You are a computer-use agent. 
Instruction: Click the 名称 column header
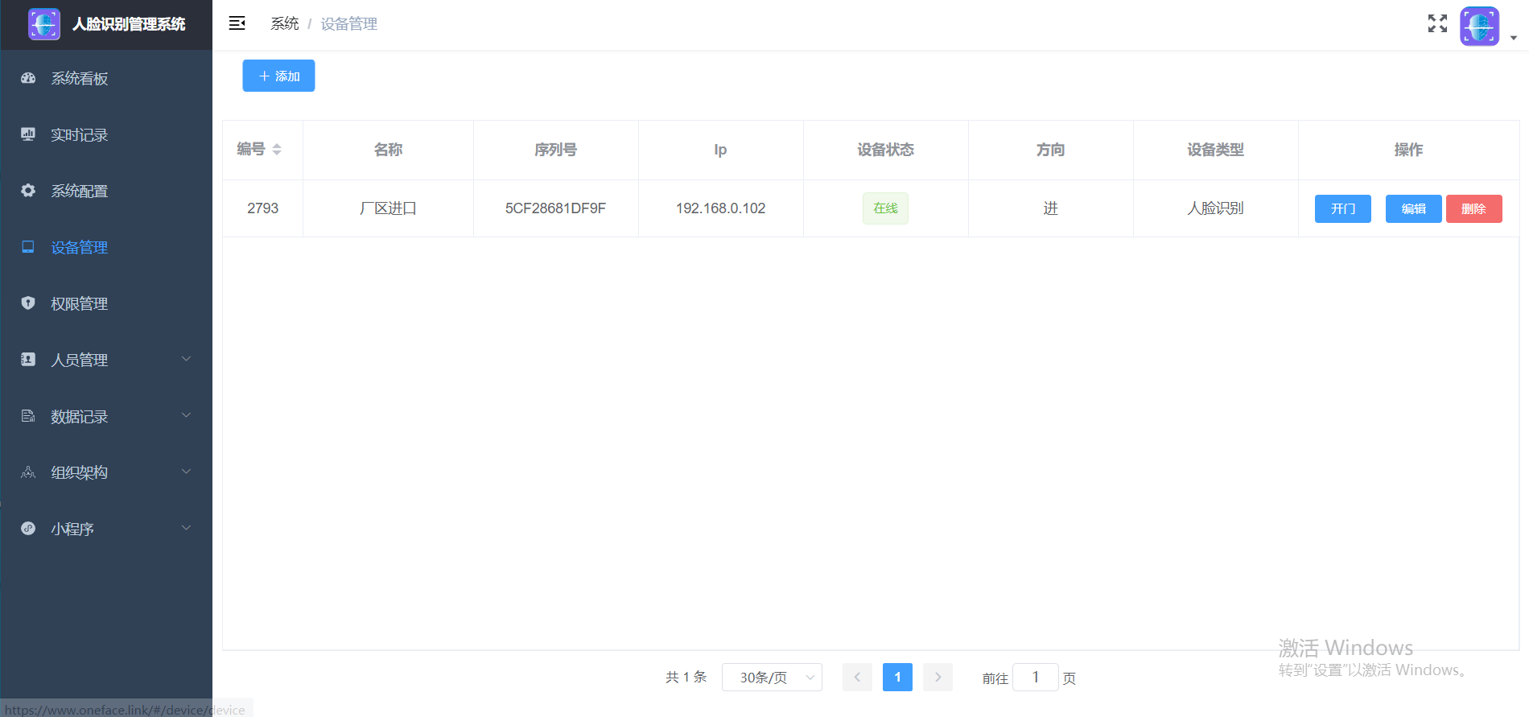[388, 150]
